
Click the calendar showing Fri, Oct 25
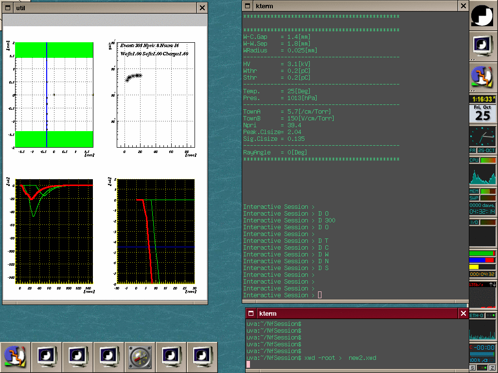click(483, 113)
